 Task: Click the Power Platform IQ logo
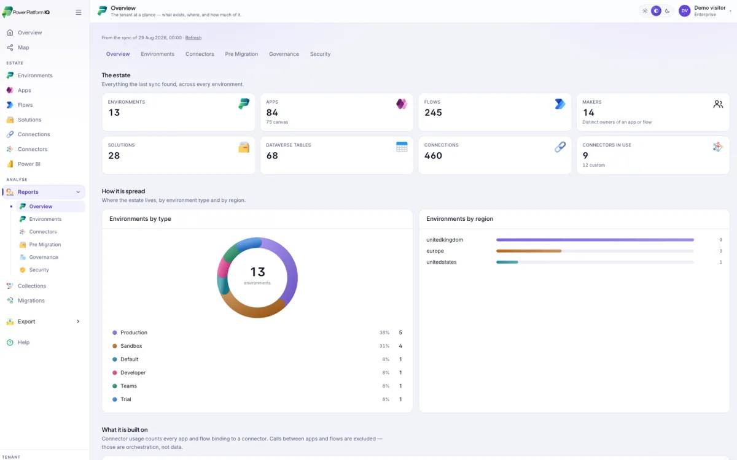click(x=26, y=12)
